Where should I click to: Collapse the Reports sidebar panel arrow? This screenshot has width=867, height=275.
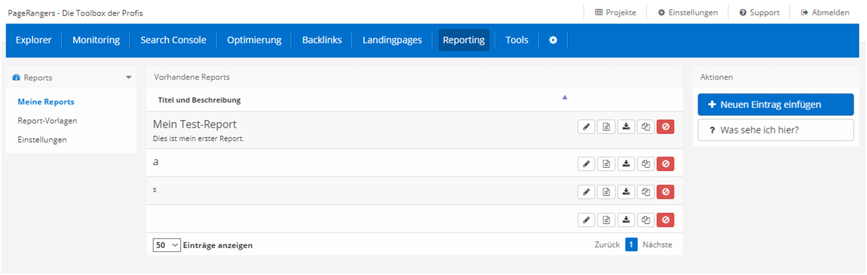(x=129, y=78)
